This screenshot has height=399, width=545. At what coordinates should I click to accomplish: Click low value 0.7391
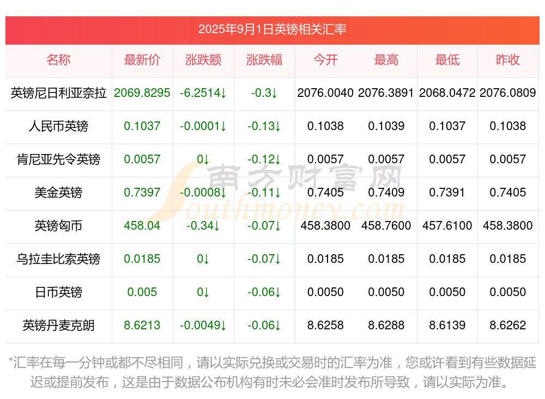pos(447,192)
